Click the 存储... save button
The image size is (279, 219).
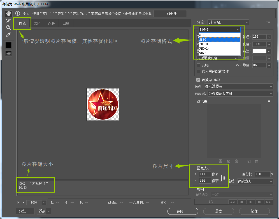click(x=183, y=211)
